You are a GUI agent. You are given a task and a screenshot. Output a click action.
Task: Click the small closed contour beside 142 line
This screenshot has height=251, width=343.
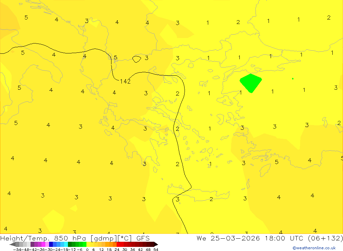click(x=137, y=59)
